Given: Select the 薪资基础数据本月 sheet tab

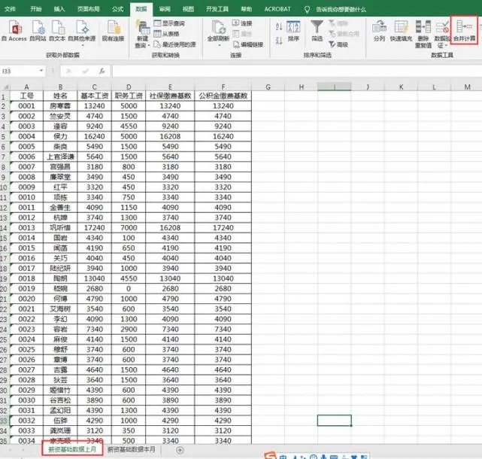Looking at the screenshot, I should tap(132, 449).
